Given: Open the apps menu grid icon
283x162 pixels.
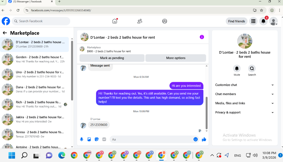Looking at the screenshot, I should tap(254, 21).
